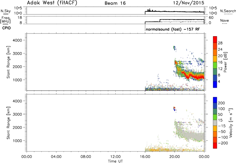The width and height of the screenshot is (236, 163).
Task: Click 'normalsound (fast) -157 RF' text
Action: (x=173, y=29)
